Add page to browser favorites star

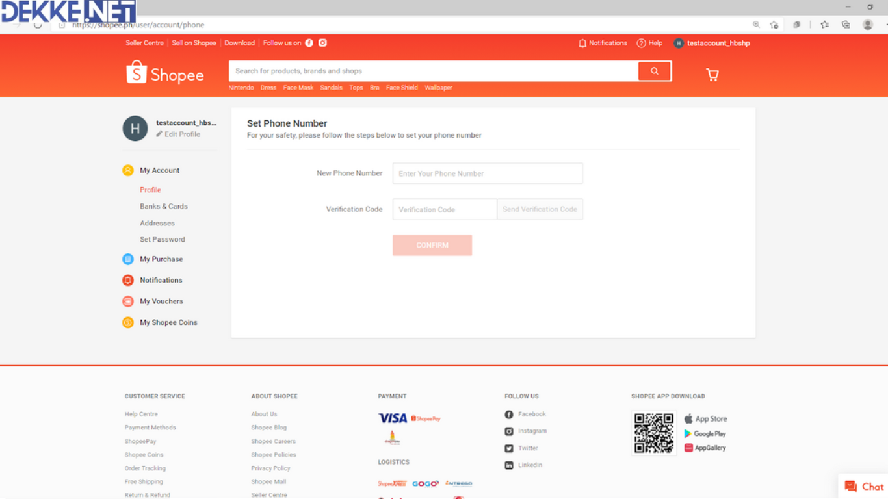tap(774, 25)
